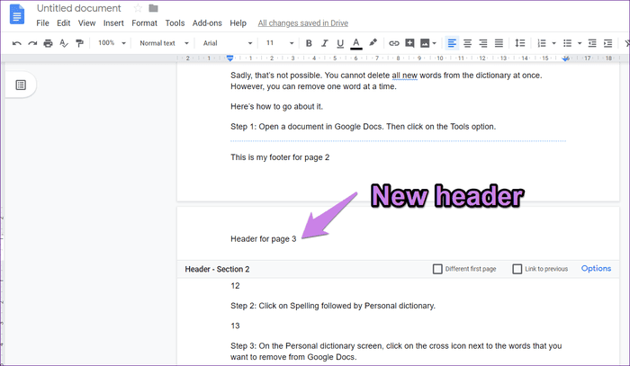Viewport: 630px width, 366px height.
Task: Justify the text alignment
Action: [x=499, y=43]
